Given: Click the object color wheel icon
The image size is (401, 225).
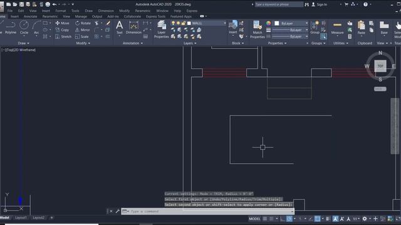Looking at the screenshot, I should pos(268,23).
